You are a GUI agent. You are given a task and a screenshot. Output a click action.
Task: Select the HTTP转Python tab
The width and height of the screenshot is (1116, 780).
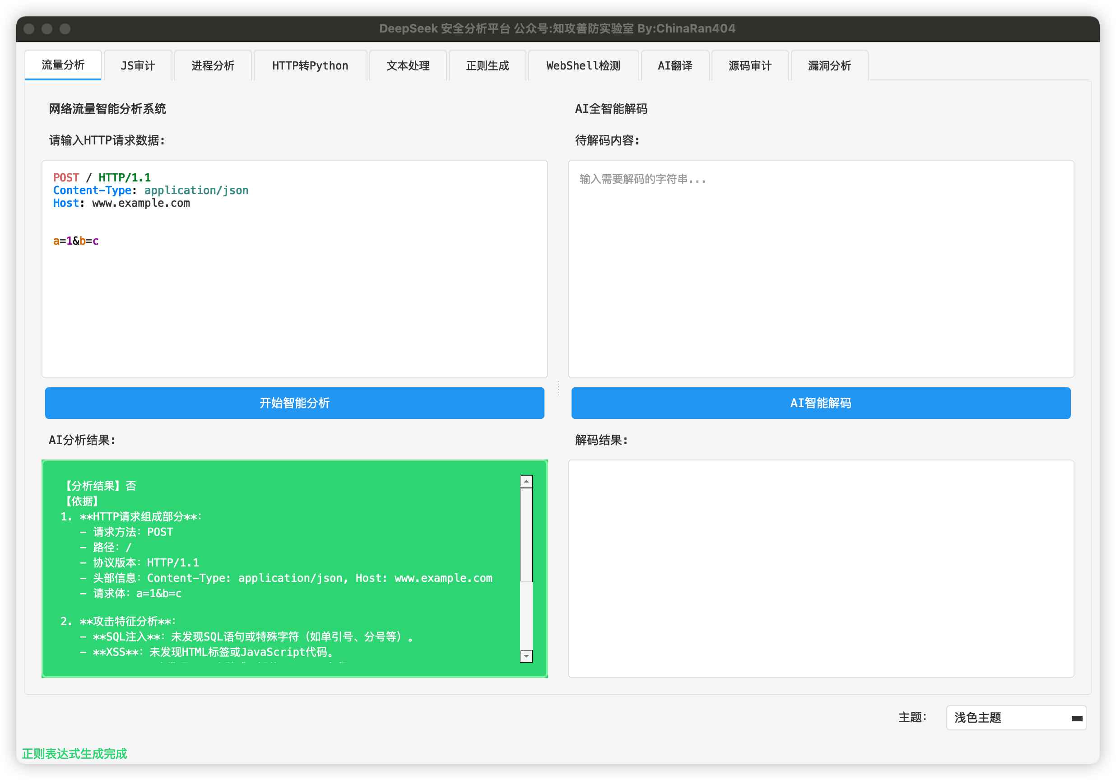click(x=310, y=65)
